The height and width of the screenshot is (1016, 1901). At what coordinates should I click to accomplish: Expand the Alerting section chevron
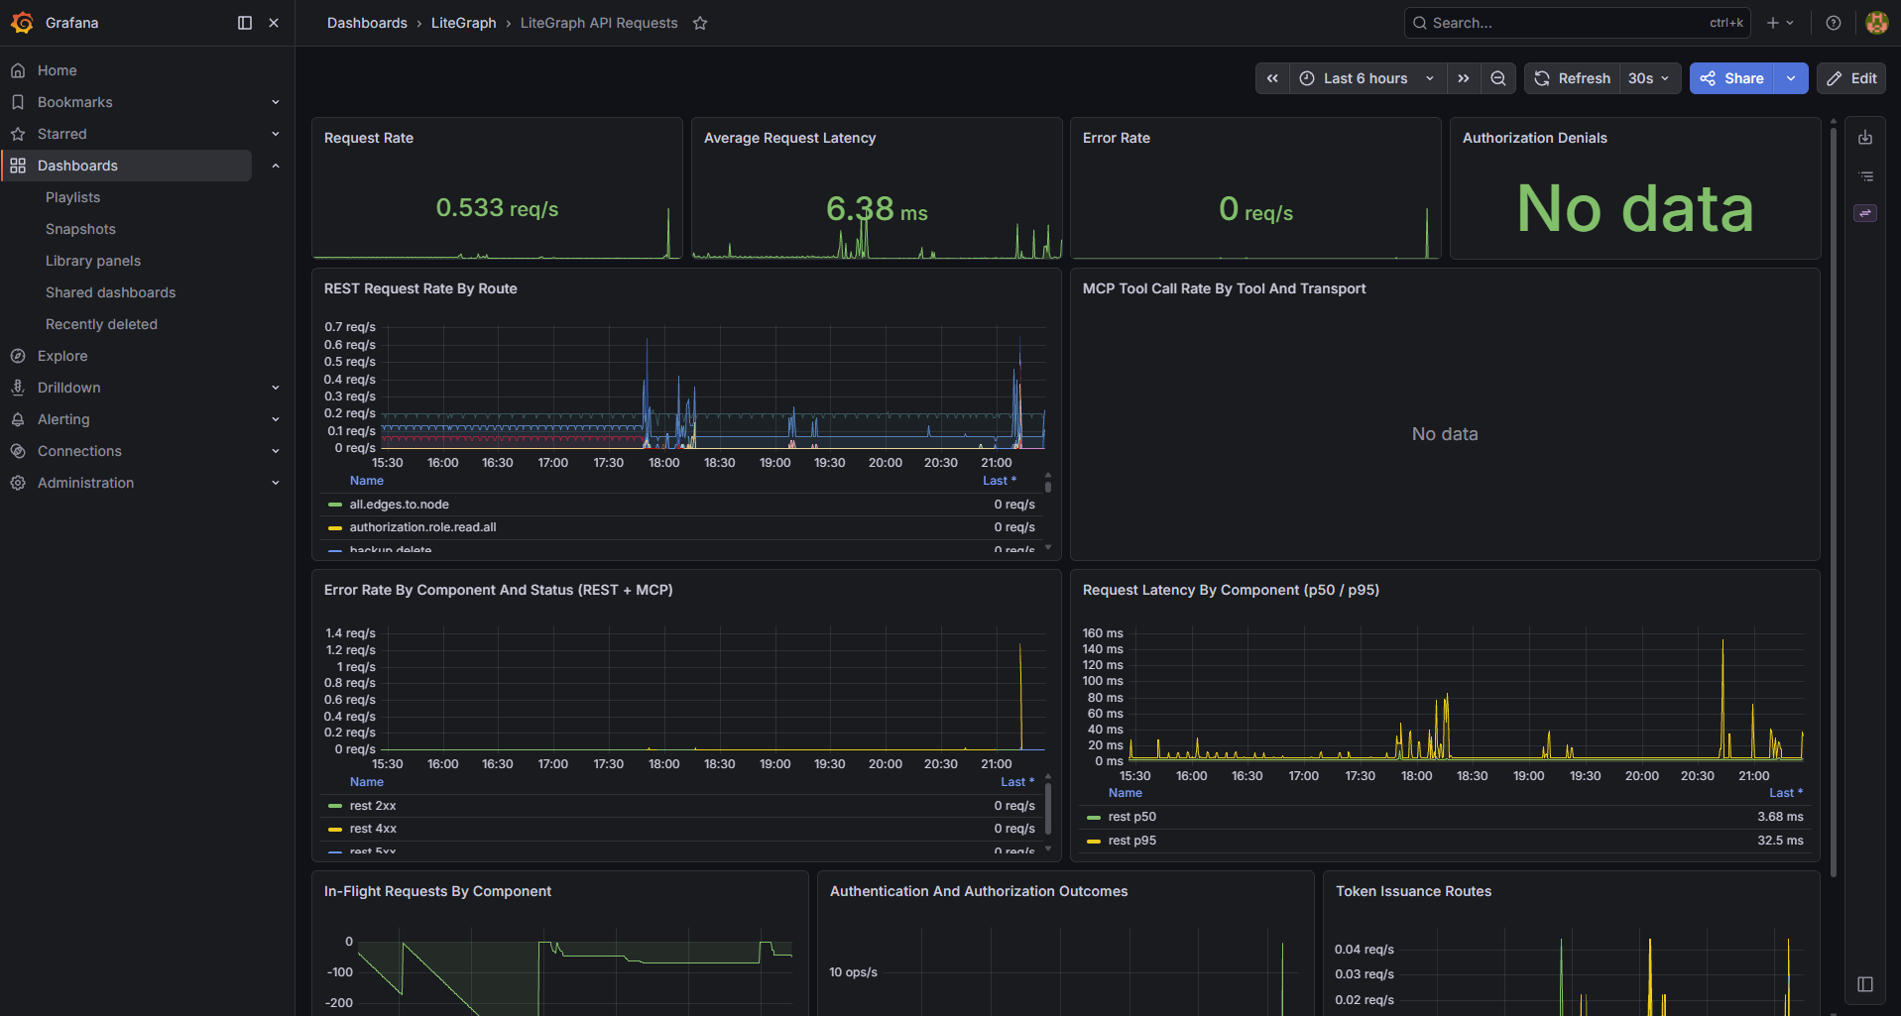[x=276, y=419]
